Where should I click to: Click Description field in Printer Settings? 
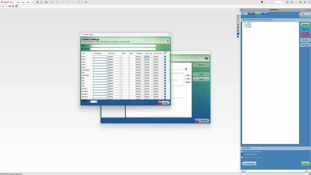click(123, 49)
